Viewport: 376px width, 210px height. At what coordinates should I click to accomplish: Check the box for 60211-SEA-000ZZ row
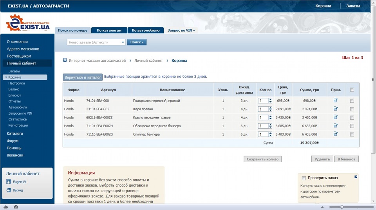coord(352,118)
